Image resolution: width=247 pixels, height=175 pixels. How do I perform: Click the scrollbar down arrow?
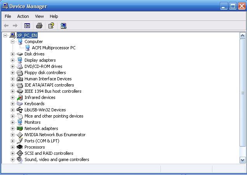click(x=243, y=160)
